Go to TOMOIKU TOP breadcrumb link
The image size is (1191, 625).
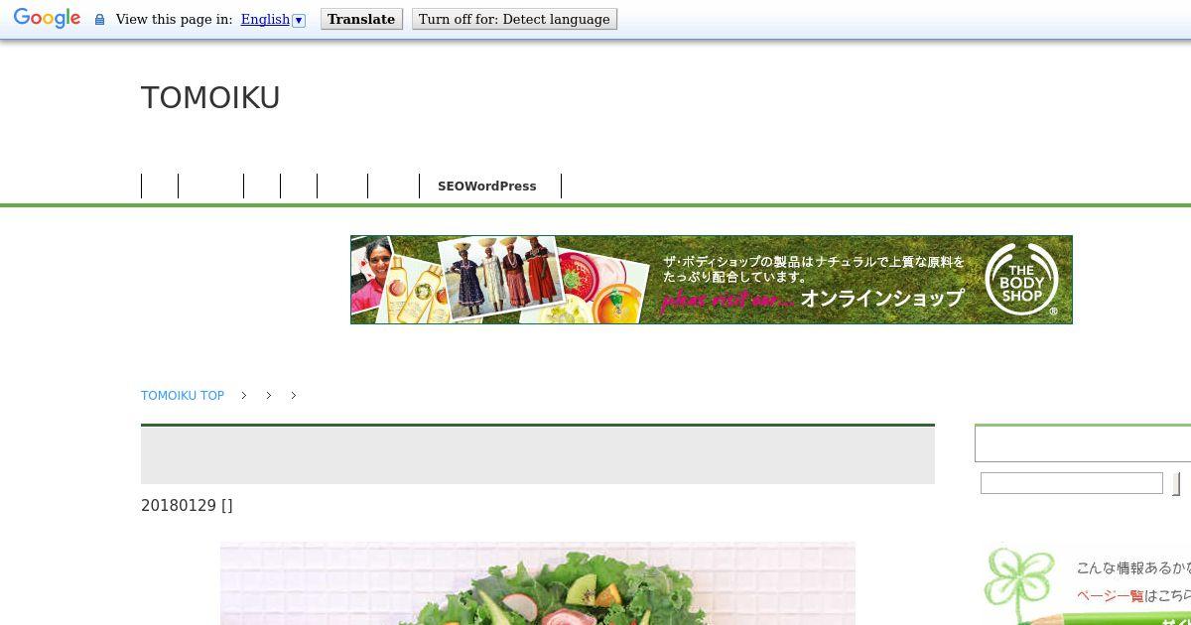tap(183, 395)
